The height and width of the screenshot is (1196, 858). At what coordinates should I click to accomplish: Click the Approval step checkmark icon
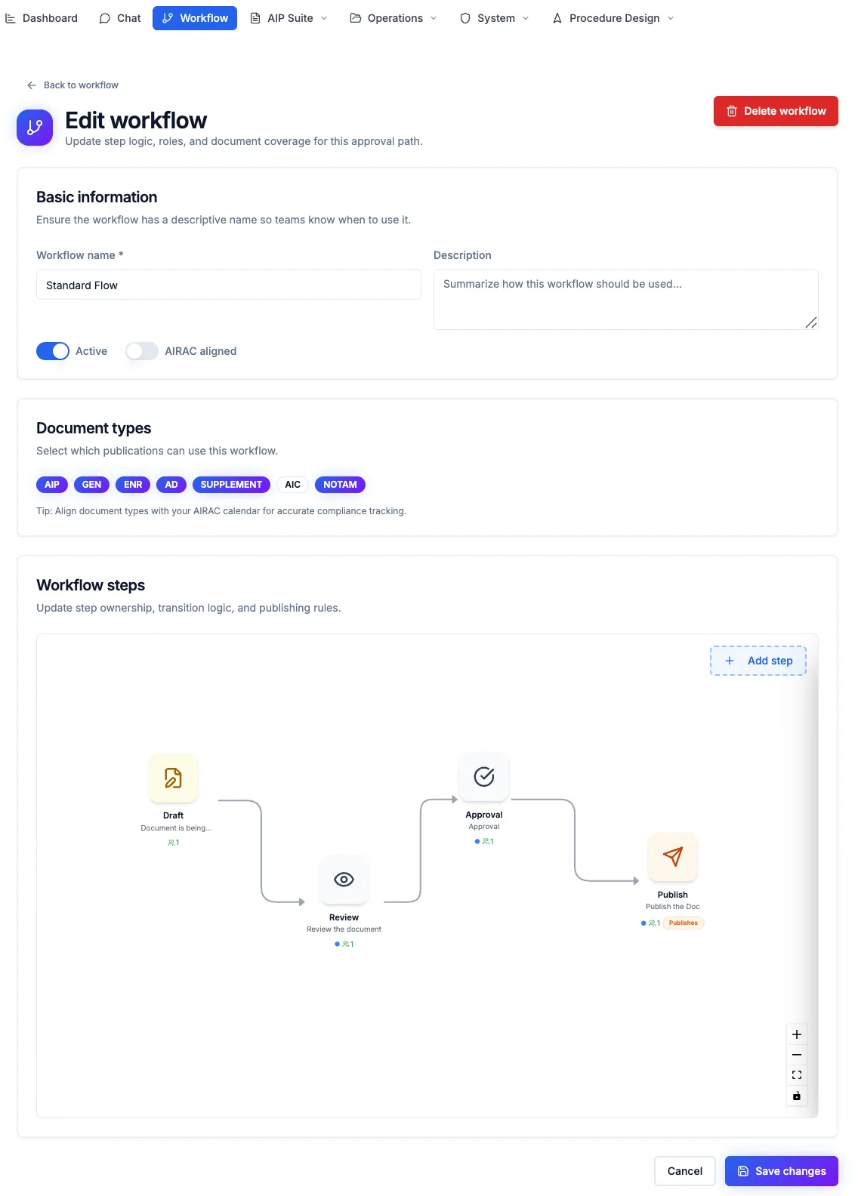coord(484,776)
